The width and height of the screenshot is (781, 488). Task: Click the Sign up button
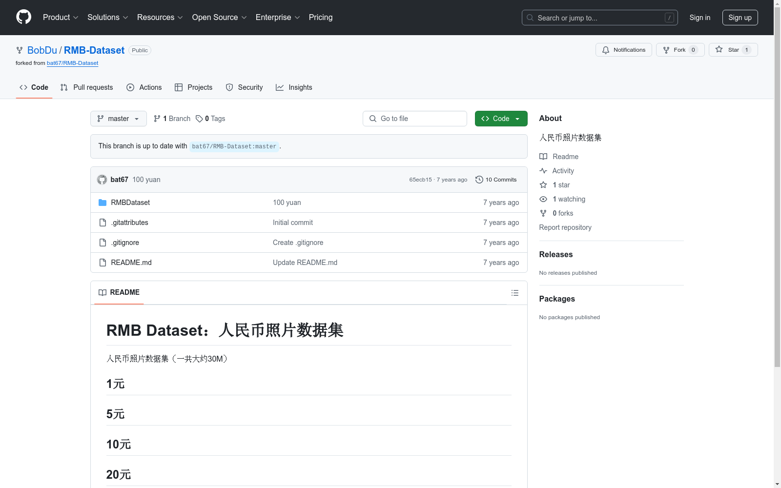(x=740, y=18)
